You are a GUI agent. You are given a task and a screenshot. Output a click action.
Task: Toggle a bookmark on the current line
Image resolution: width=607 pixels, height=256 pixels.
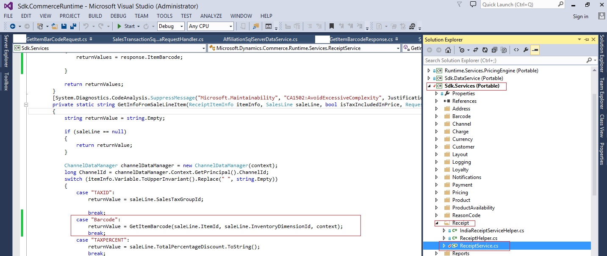[332, 26]
